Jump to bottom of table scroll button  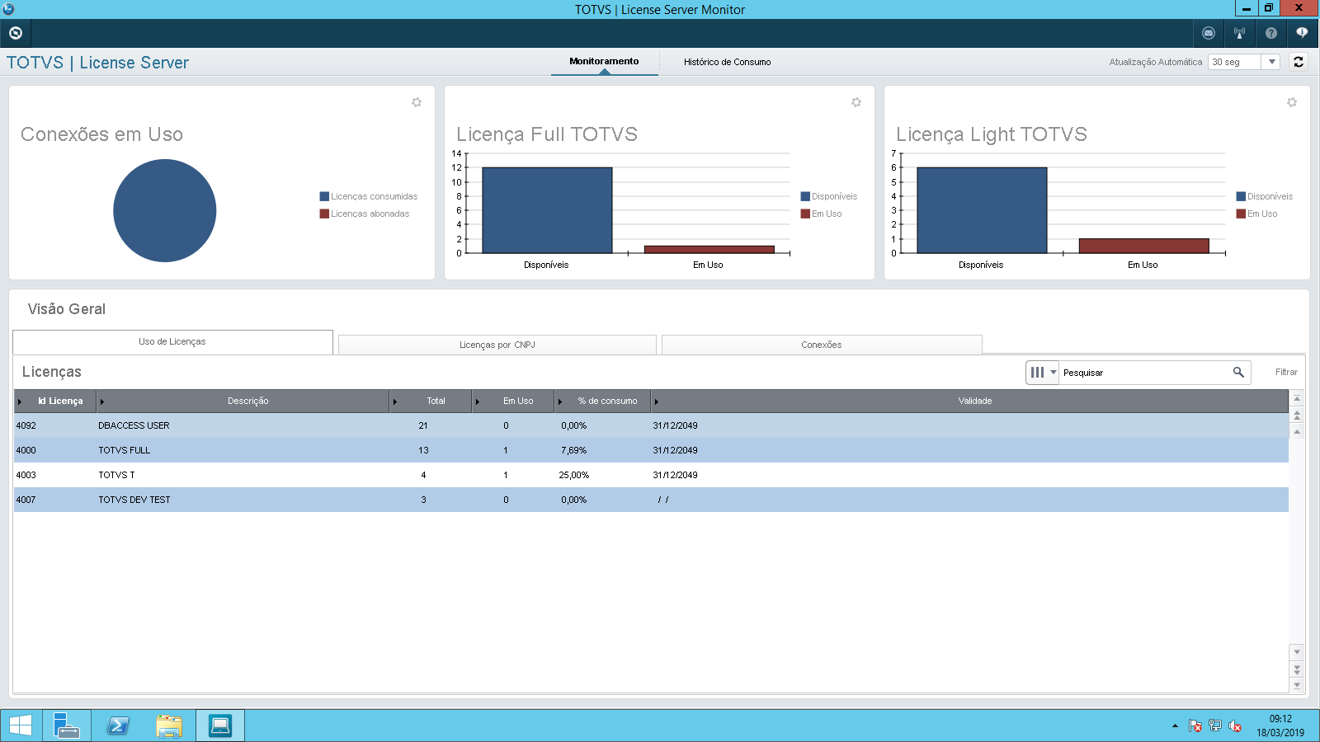pos(1297,685)
